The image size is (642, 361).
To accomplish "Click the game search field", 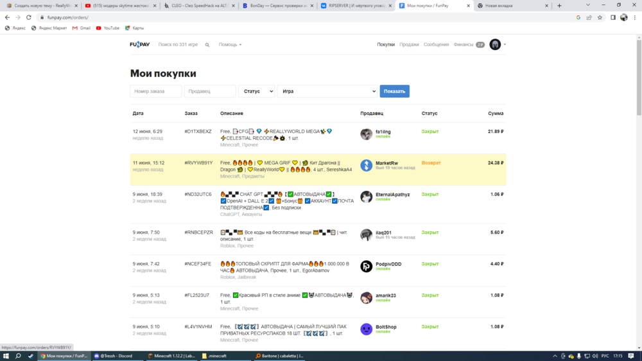I will point(178,45).
